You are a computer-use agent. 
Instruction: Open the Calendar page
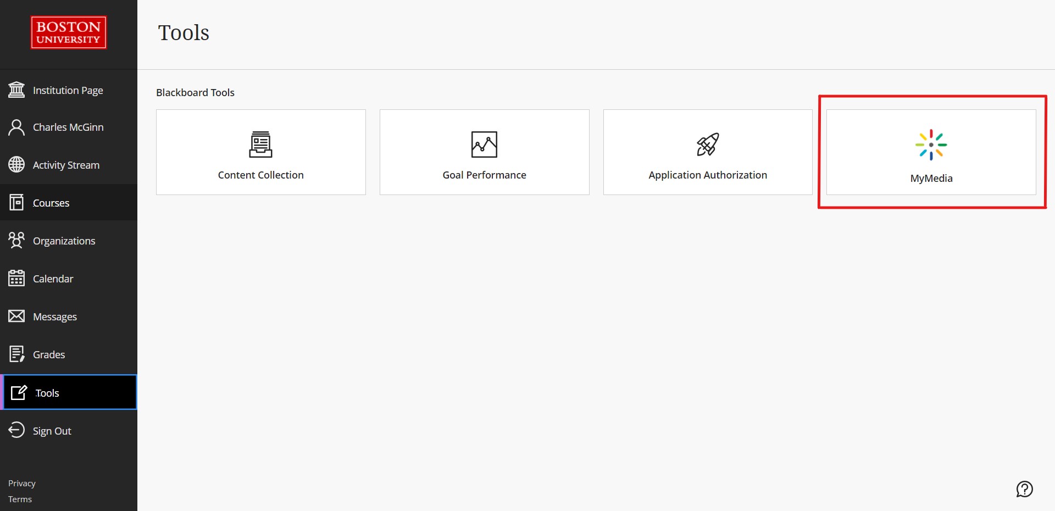[69, 279]
